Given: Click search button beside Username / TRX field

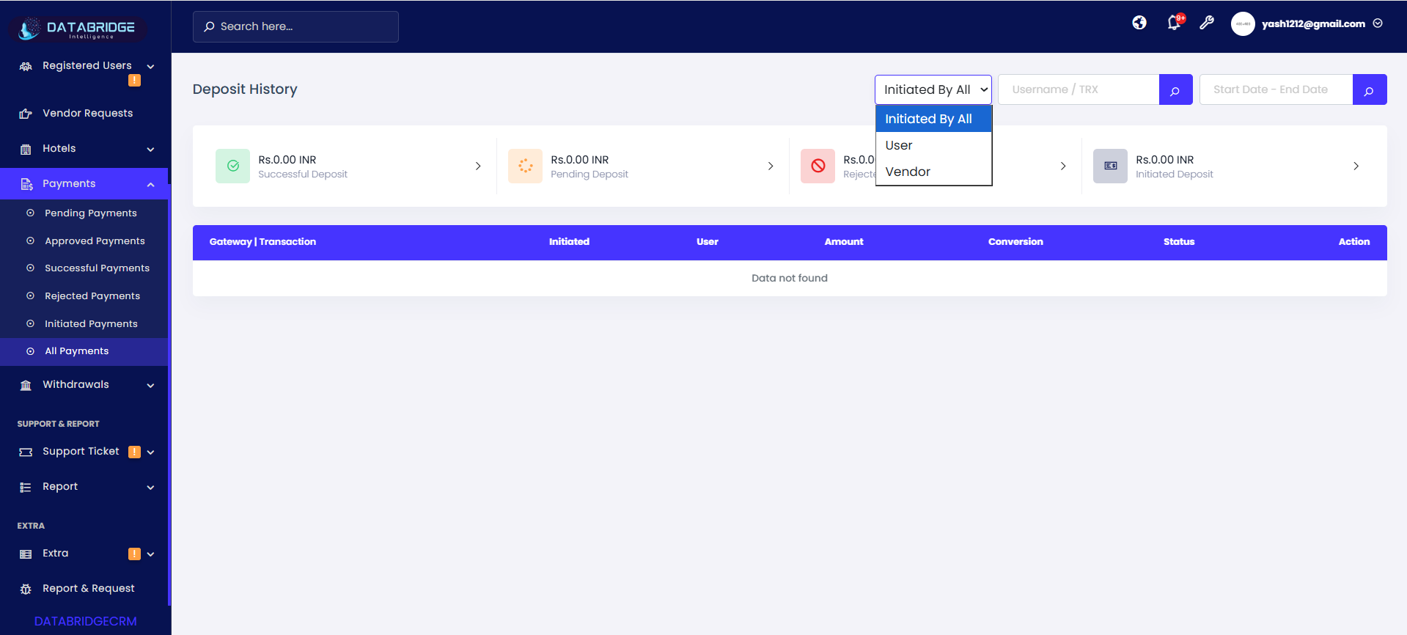Looking at the screenshot, I should (1175, 89).
